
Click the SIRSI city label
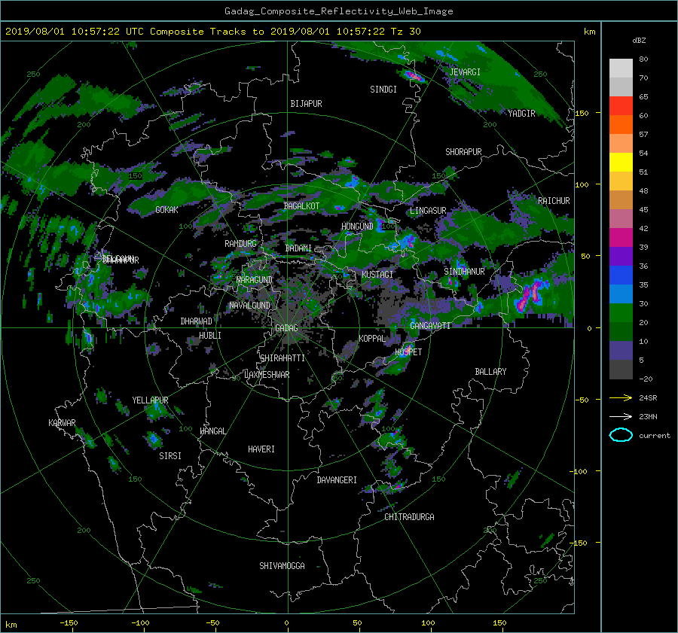pos(170,456)
